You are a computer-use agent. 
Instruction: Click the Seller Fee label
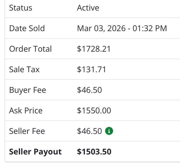coord(27,131)
